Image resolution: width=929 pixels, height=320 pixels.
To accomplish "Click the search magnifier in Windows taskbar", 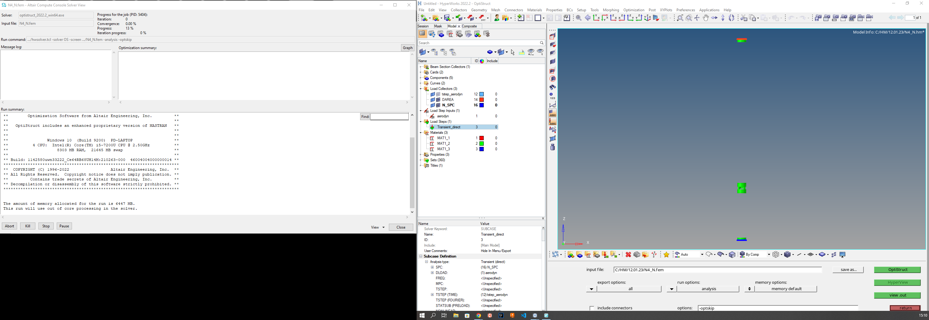I will tap(433, 316).
